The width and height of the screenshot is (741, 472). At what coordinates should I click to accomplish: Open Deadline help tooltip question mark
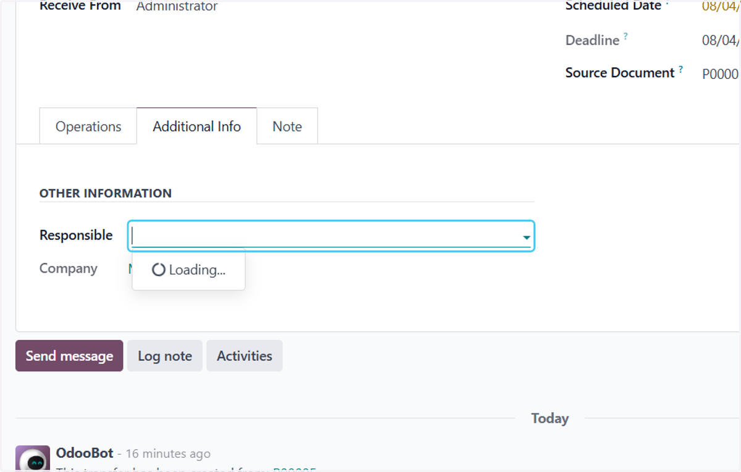(x=626, y=36)
